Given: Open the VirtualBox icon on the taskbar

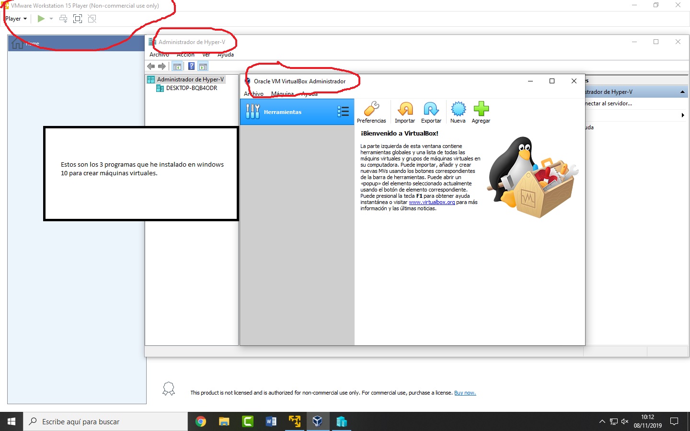Looking at the screenshot, I should pos(318,421).
